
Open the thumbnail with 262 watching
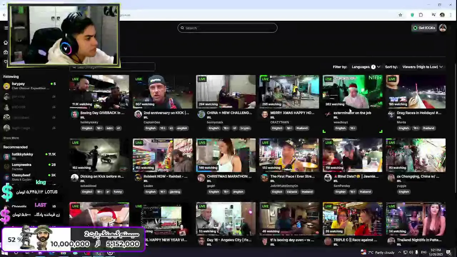tap(352, 92)
